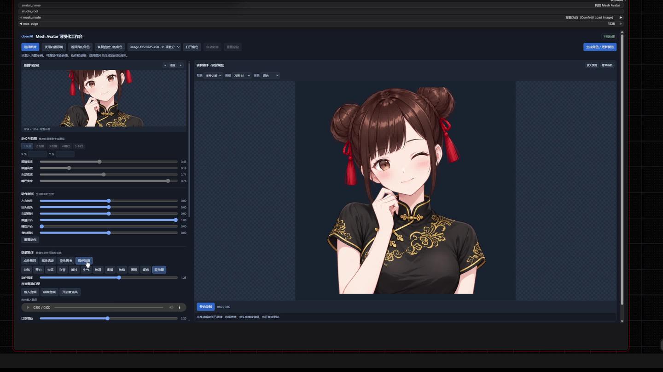
Task: Click the 开始录制 start recording button
Action: [205, 307]
